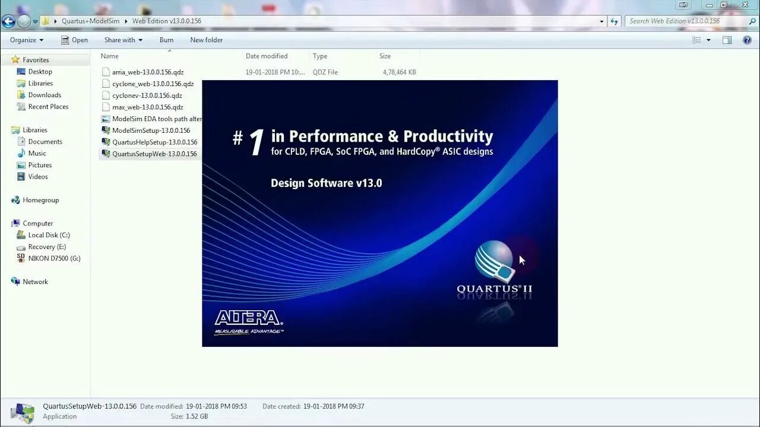Click the ModelSim EDA tools image file icon
Image resolution: width=760 pixels, height=427 pixels.
pyautogui.click(x=106, y=119)
